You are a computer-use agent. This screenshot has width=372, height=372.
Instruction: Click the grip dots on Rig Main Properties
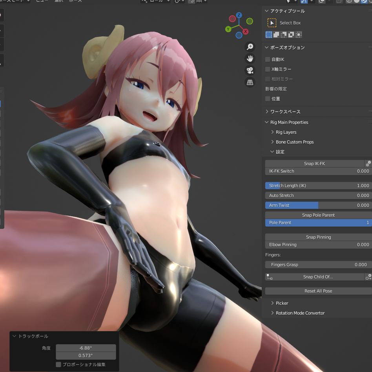(370, 122)
